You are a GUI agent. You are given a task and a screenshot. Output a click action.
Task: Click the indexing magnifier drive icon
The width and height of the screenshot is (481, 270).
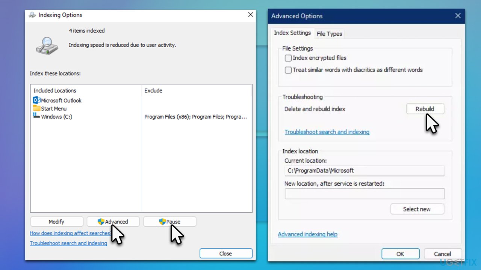(x=47, y=45)
